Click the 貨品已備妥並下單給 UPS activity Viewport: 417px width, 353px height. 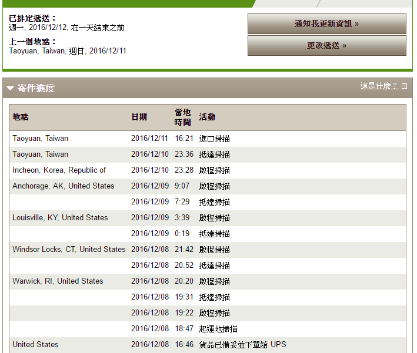pyautogui.click(x=242, y=345)
